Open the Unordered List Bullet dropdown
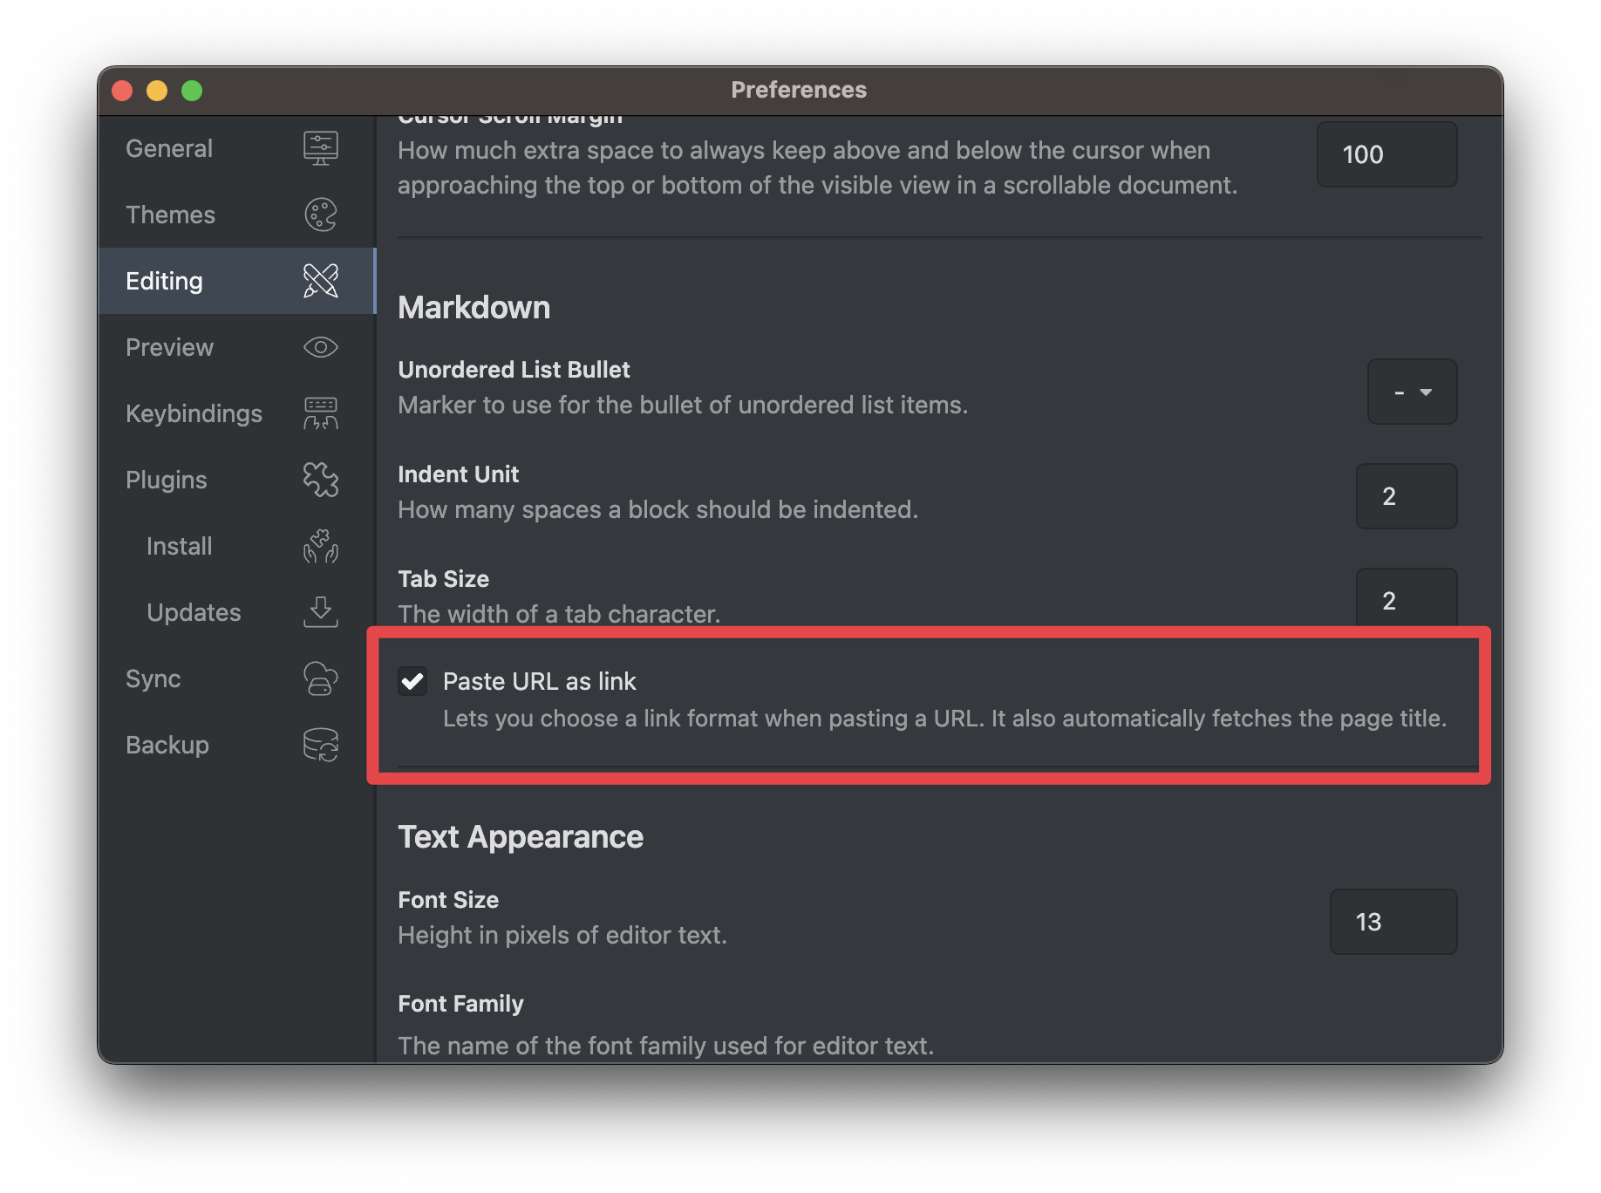 [1411, 392]
